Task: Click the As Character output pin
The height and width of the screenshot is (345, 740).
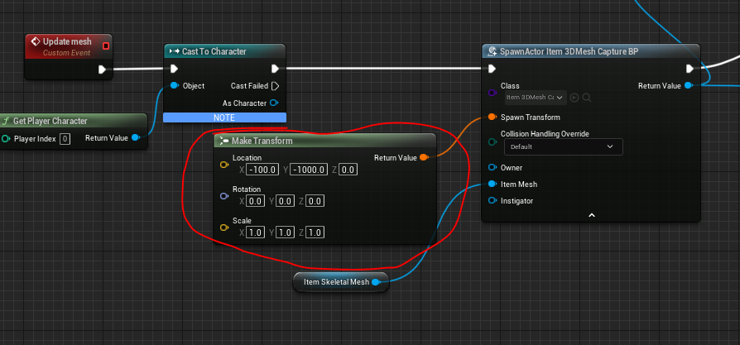Action: click(274, 103)
